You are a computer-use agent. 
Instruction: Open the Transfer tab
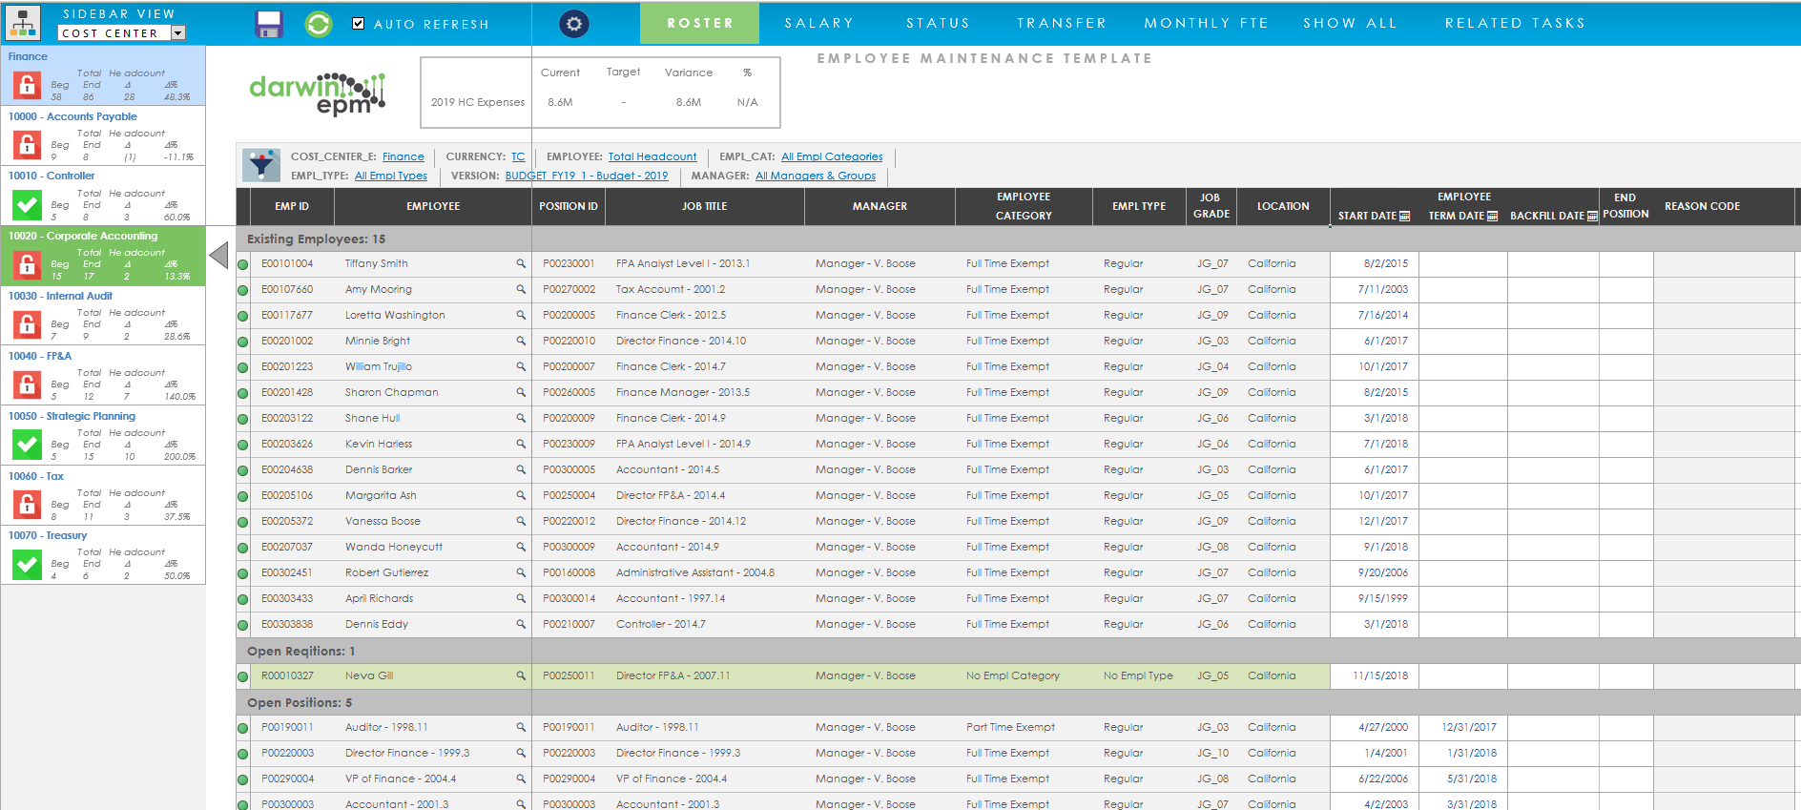1062,23
